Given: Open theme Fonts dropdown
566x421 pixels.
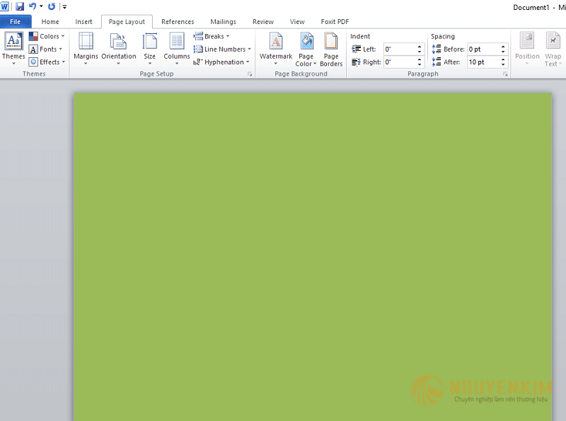Looking at the screenshot, I should [47, 49].
